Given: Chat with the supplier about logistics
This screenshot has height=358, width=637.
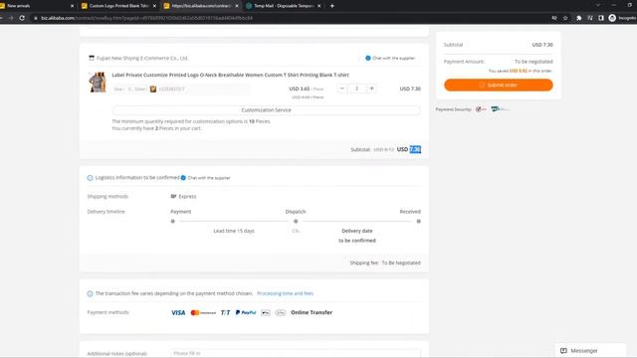Looking at the screenshot, I should click(206, 178).
